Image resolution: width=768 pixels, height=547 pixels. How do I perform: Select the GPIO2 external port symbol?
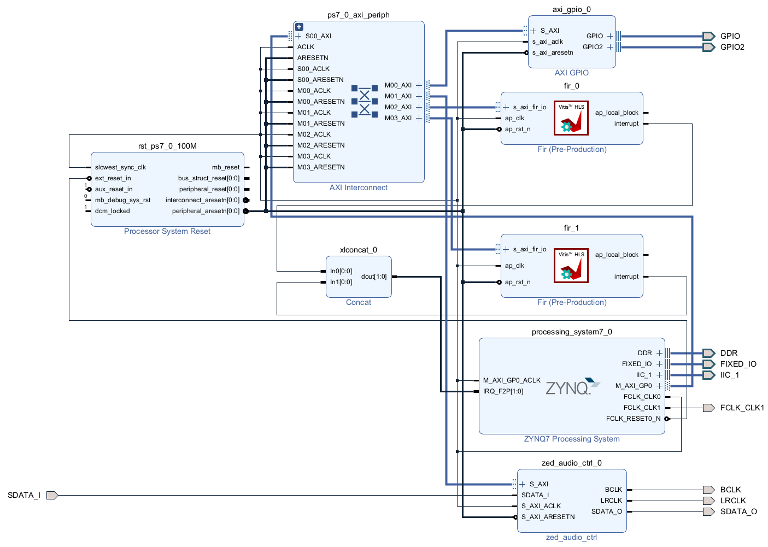708,47
